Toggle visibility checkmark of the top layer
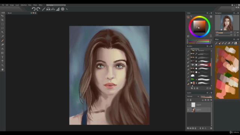 click(x=190, y=105)
